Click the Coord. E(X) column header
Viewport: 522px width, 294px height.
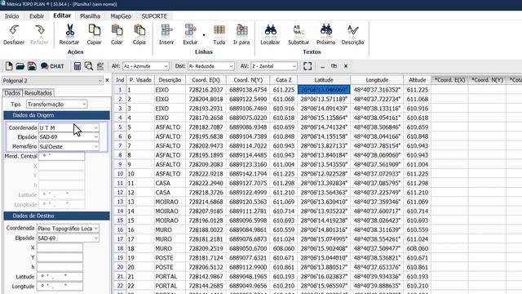(x=206, y=80)
